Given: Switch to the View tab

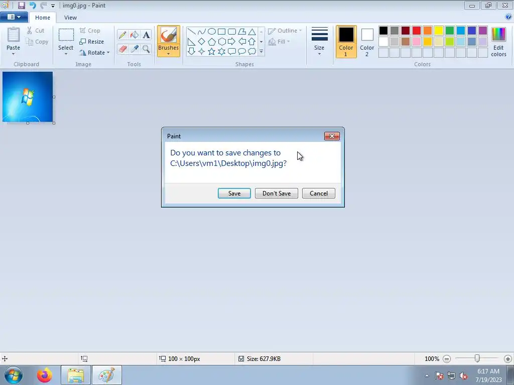Looking at the screenshot, I should (x=70, y=18).
